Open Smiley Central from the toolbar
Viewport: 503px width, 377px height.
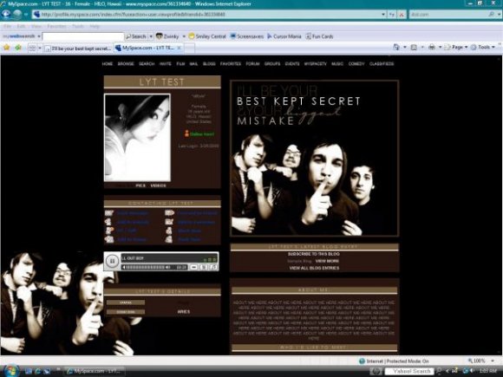pos(207,36)
